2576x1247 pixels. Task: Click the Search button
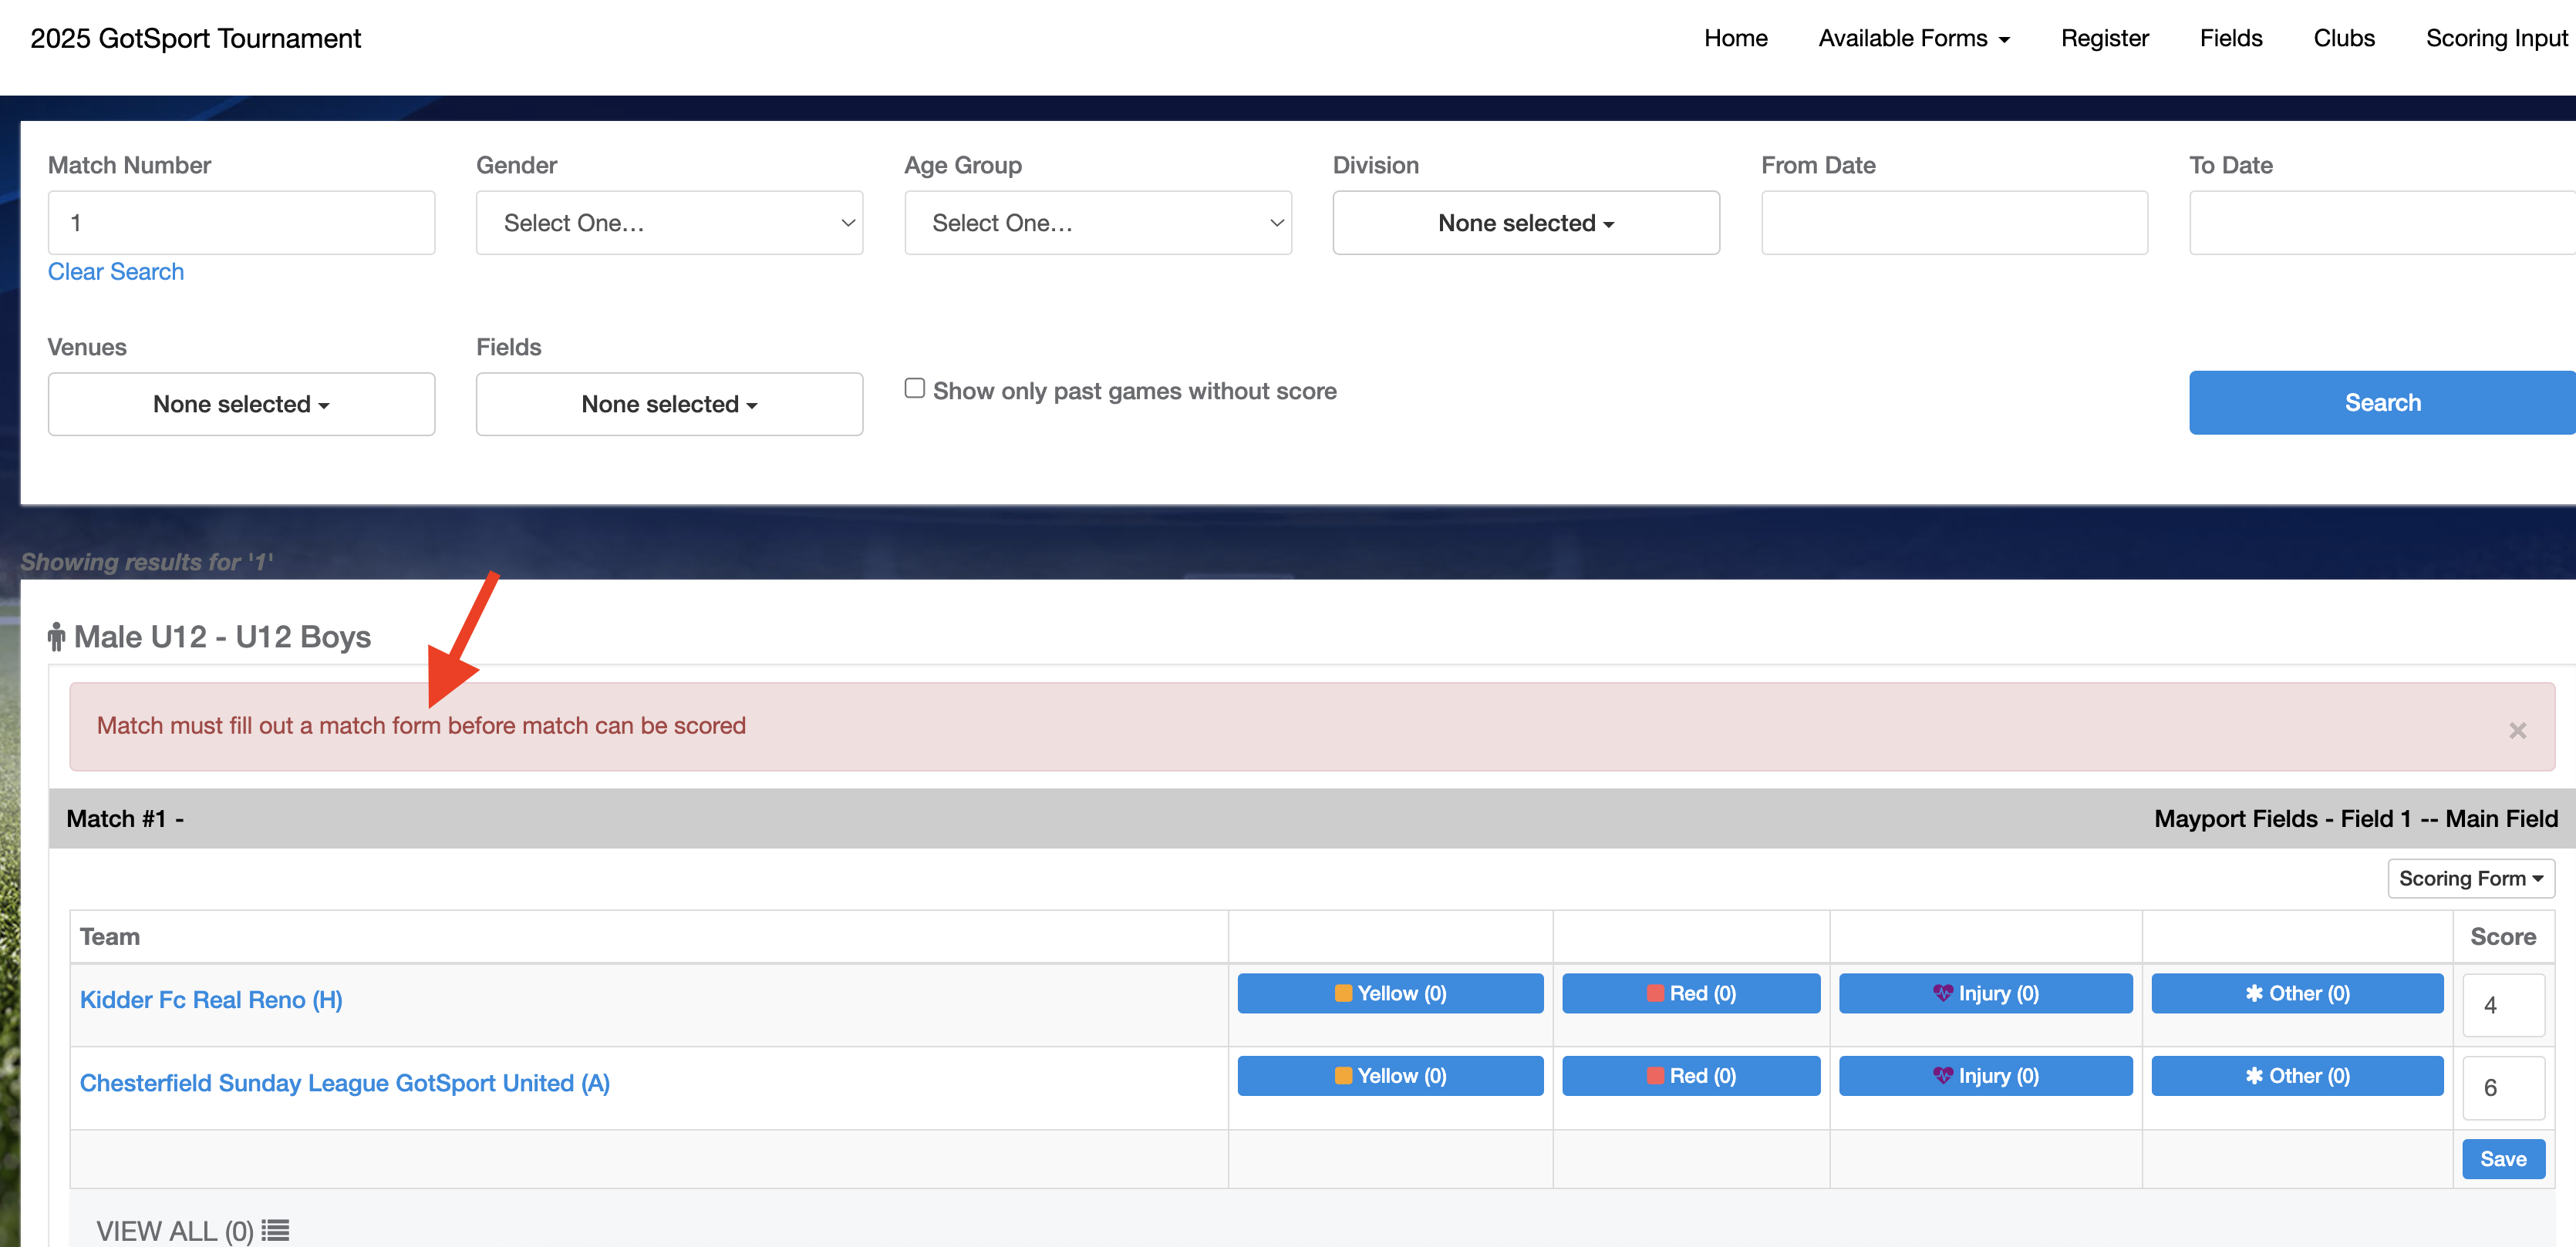pyautogui.click(x=2382, y=402)
